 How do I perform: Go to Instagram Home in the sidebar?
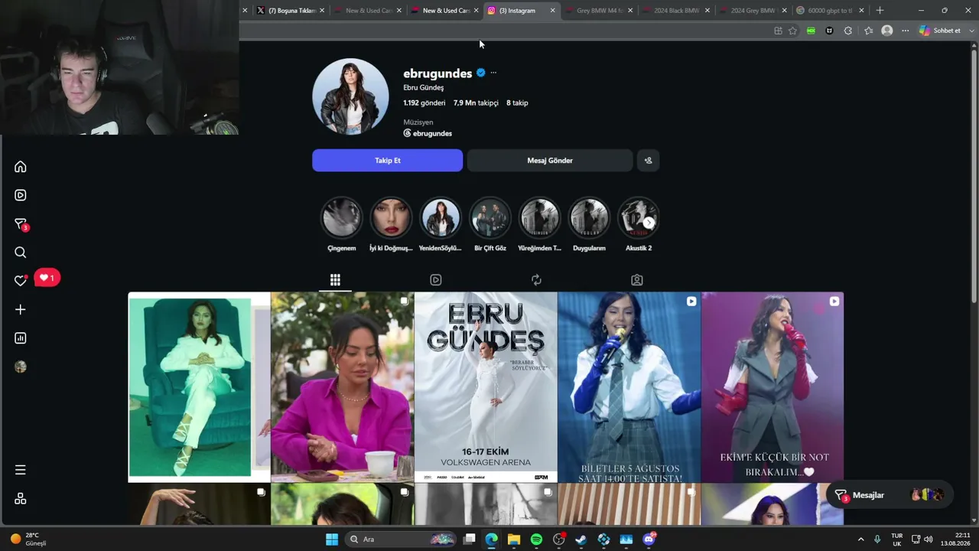pos(21,167)
